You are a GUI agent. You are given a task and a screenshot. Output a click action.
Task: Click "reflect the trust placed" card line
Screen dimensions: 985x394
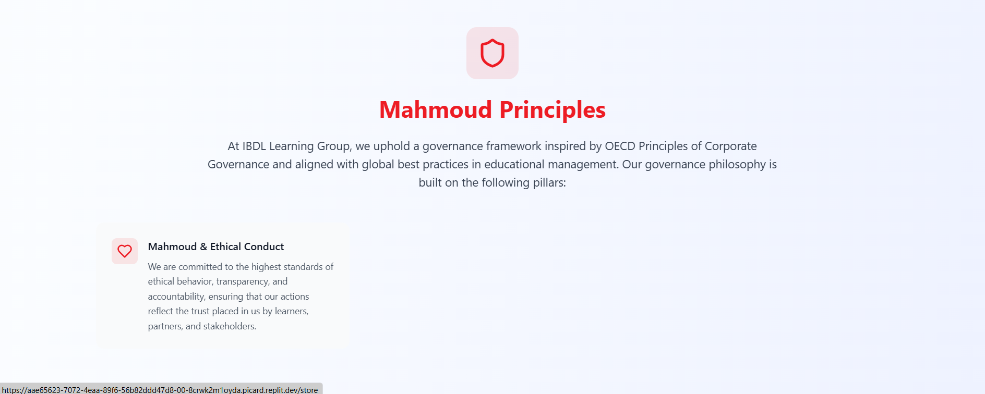193,311
